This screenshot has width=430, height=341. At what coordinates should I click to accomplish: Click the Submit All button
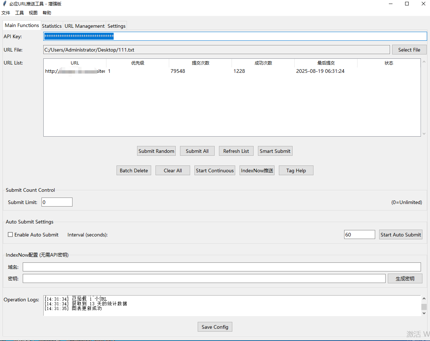click(197, 151)
